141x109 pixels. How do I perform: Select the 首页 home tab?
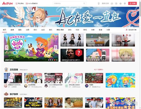pyautogui.click(x=4, y=30)
